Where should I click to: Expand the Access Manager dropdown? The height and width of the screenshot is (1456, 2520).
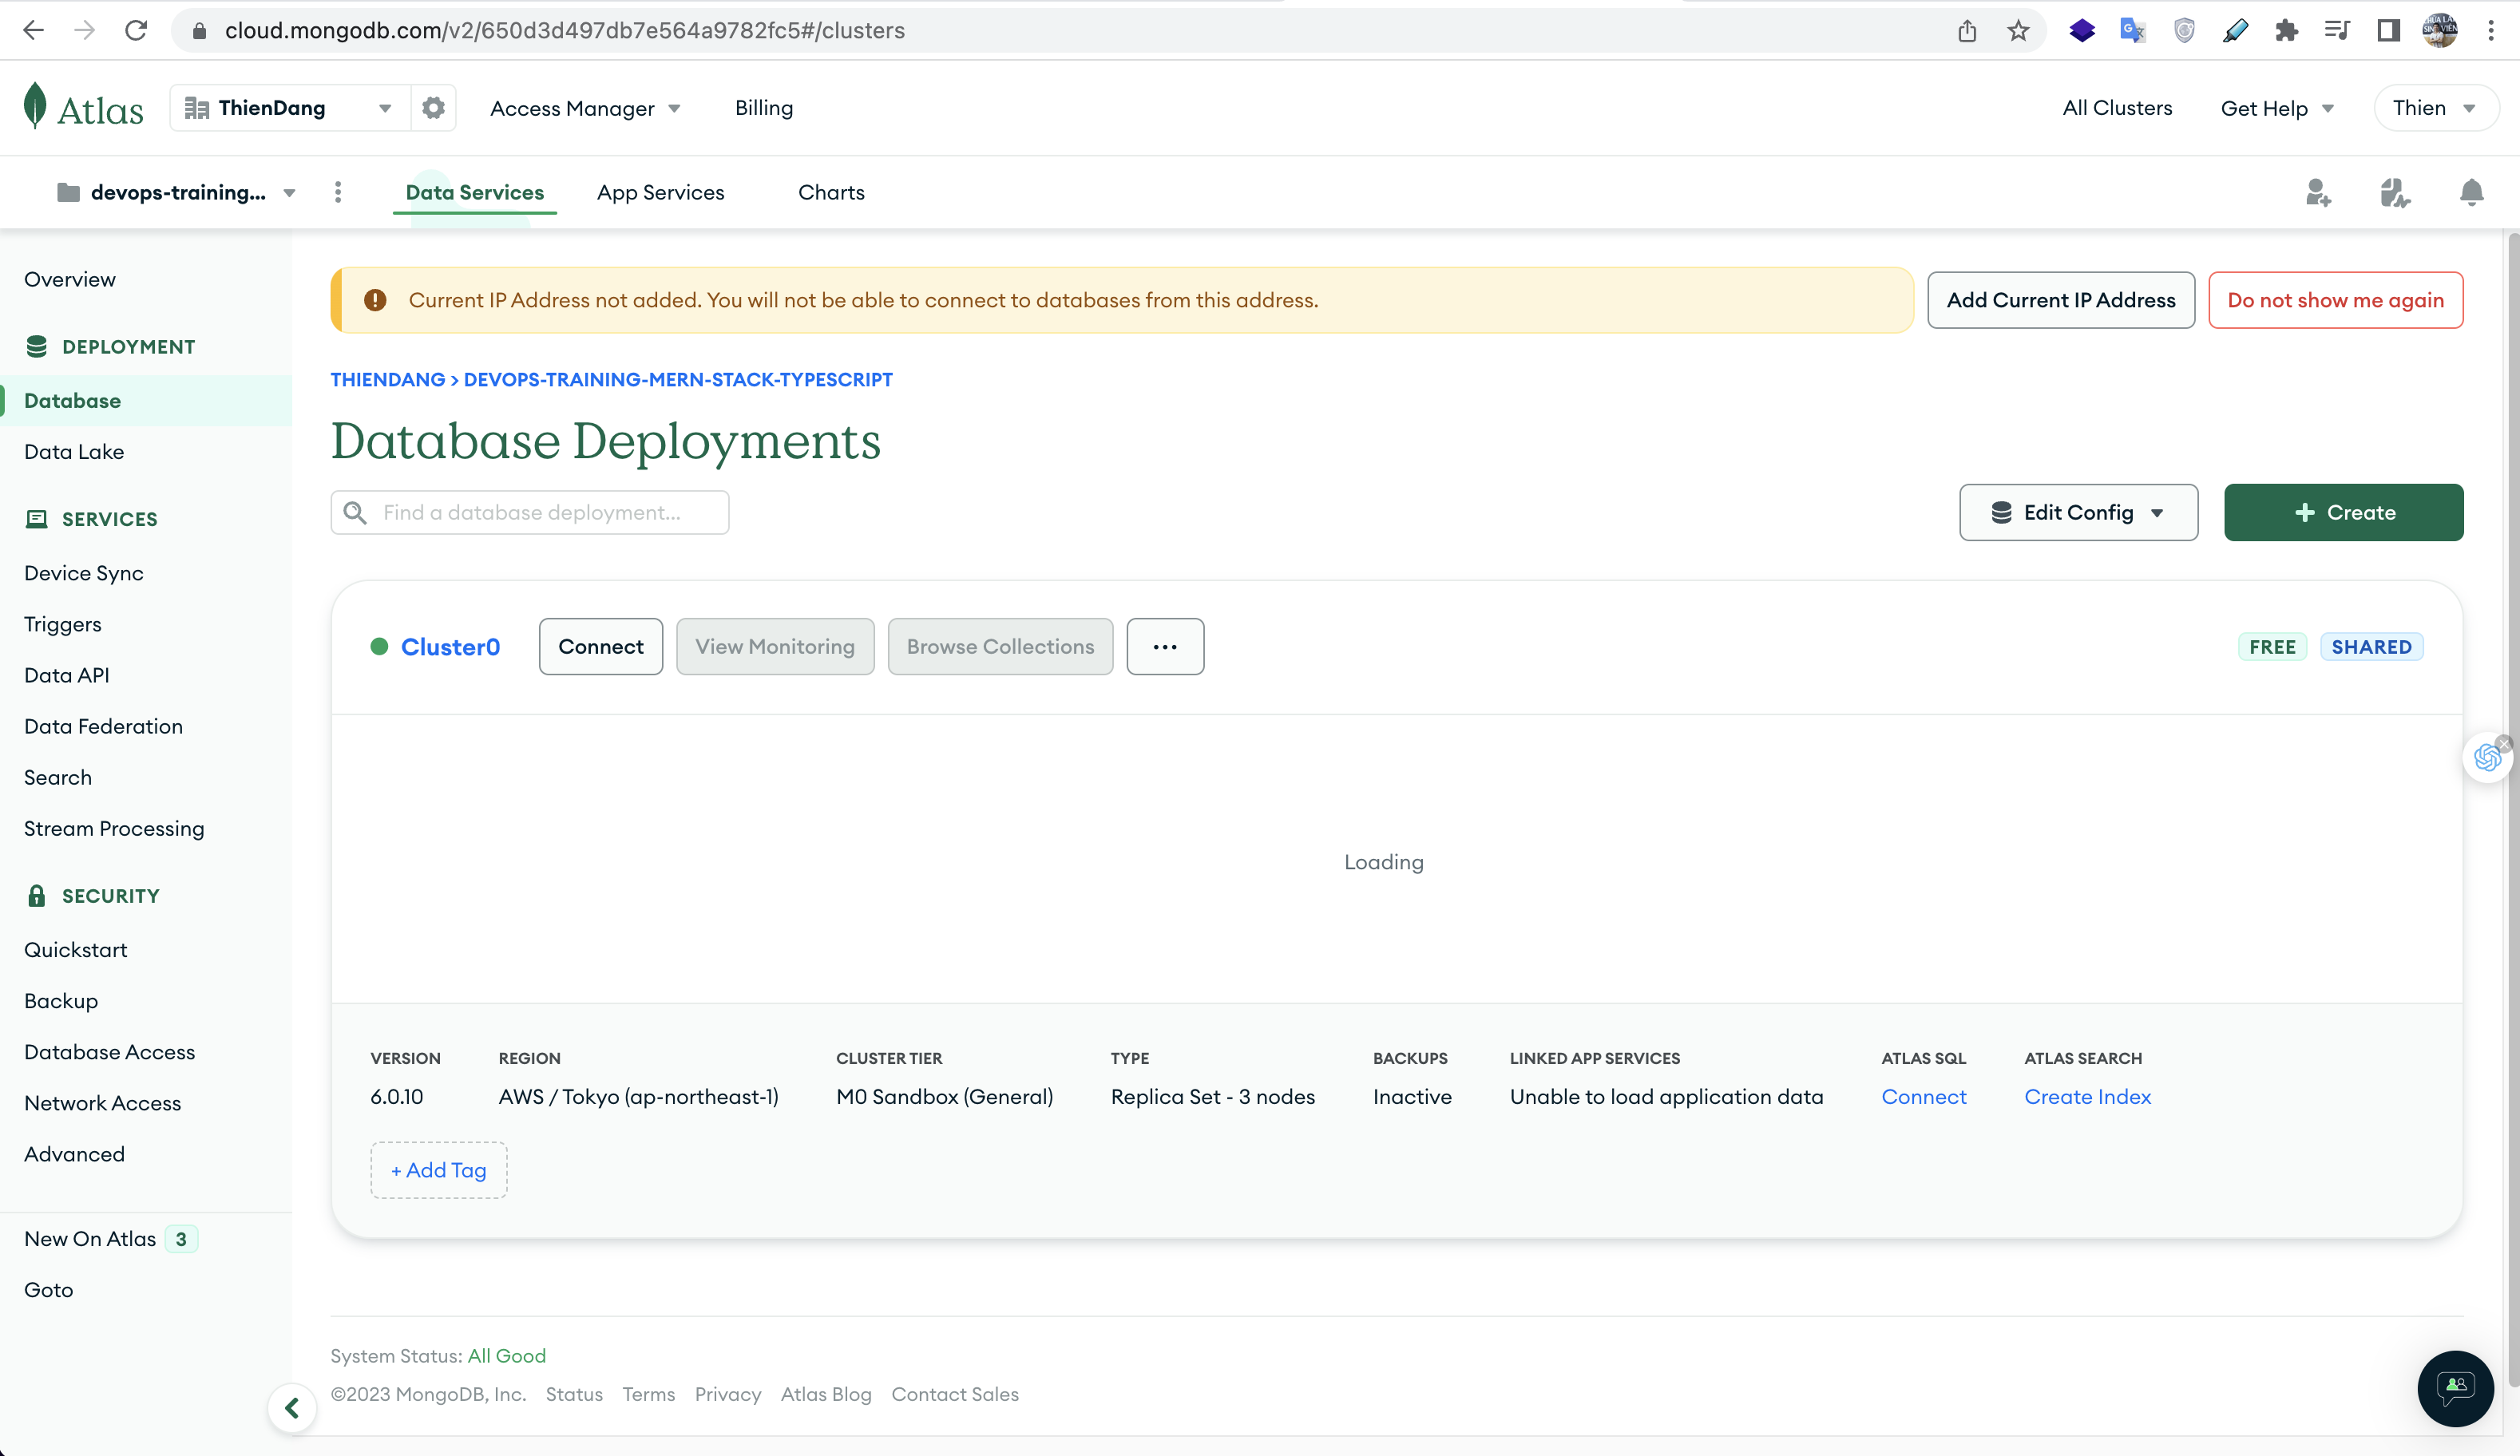[x=585, y=108]
